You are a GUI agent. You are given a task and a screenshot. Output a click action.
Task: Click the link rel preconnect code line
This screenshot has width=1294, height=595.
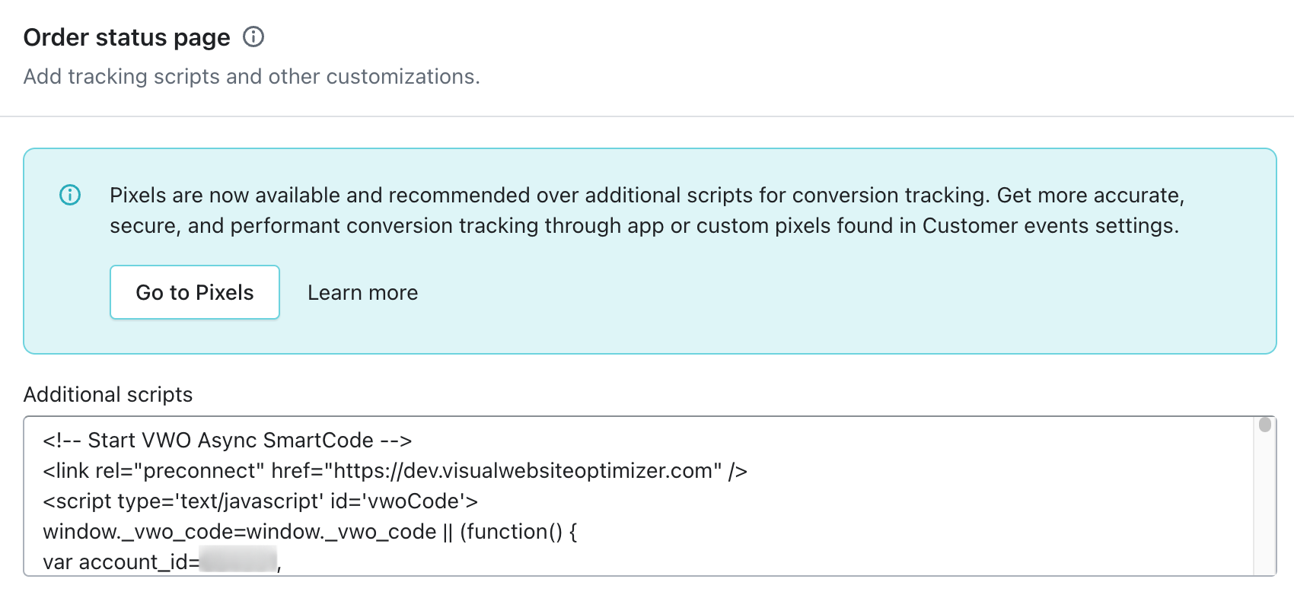[x=395, y=471]
